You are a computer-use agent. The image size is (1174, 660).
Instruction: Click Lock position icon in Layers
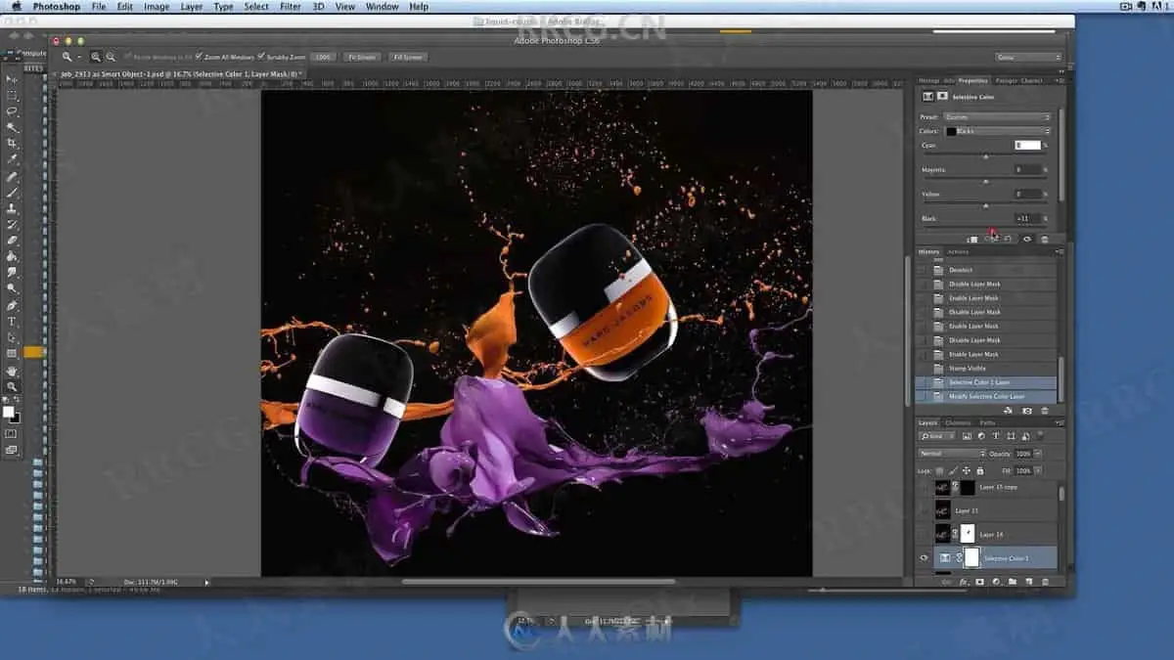tap(966, 470)
